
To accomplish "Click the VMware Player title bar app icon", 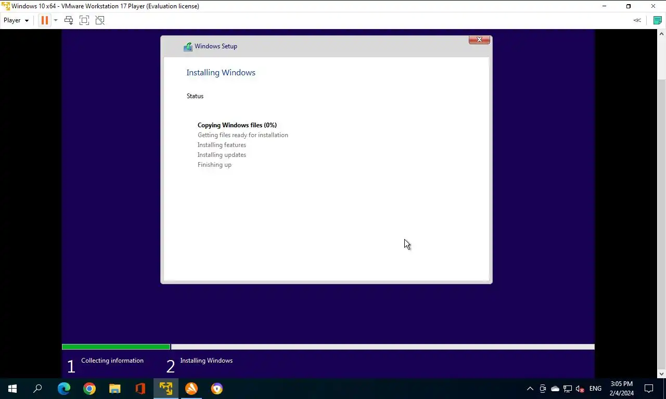I will point(6,6).
